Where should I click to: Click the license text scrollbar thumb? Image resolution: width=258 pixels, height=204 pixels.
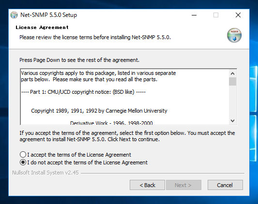coord(232,81)
